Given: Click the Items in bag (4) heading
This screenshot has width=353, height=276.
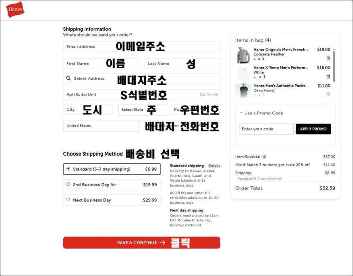Looking at the screenshot, I should (253, 40).
